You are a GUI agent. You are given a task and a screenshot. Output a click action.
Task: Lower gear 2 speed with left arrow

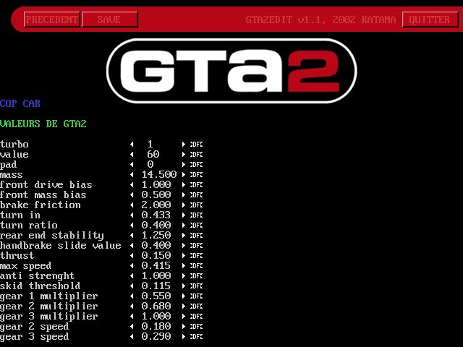point(132,326)
